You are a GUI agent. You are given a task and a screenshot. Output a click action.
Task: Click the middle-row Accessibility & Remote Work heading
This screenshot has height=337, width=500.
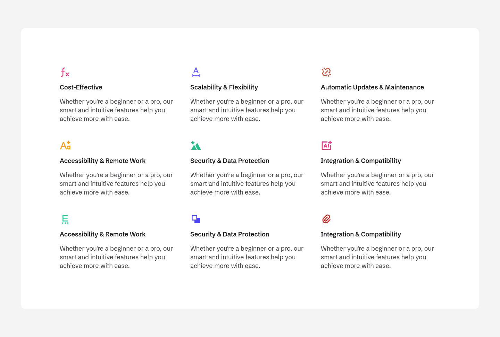pos(102,161)
